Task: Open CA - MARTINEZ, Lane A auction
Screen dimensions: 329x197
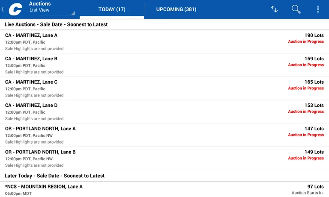Action: pyautogui.click(x=164, y=41)
